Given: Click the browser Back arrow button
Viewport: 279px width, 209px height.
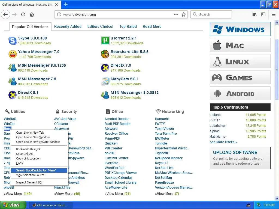Looking at the screenshot, I should coord(5,15).
